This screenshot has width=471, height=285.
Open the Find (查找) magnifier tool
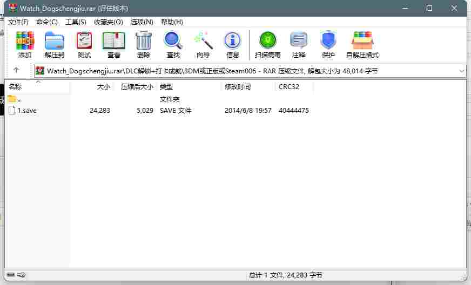(173, 44)
